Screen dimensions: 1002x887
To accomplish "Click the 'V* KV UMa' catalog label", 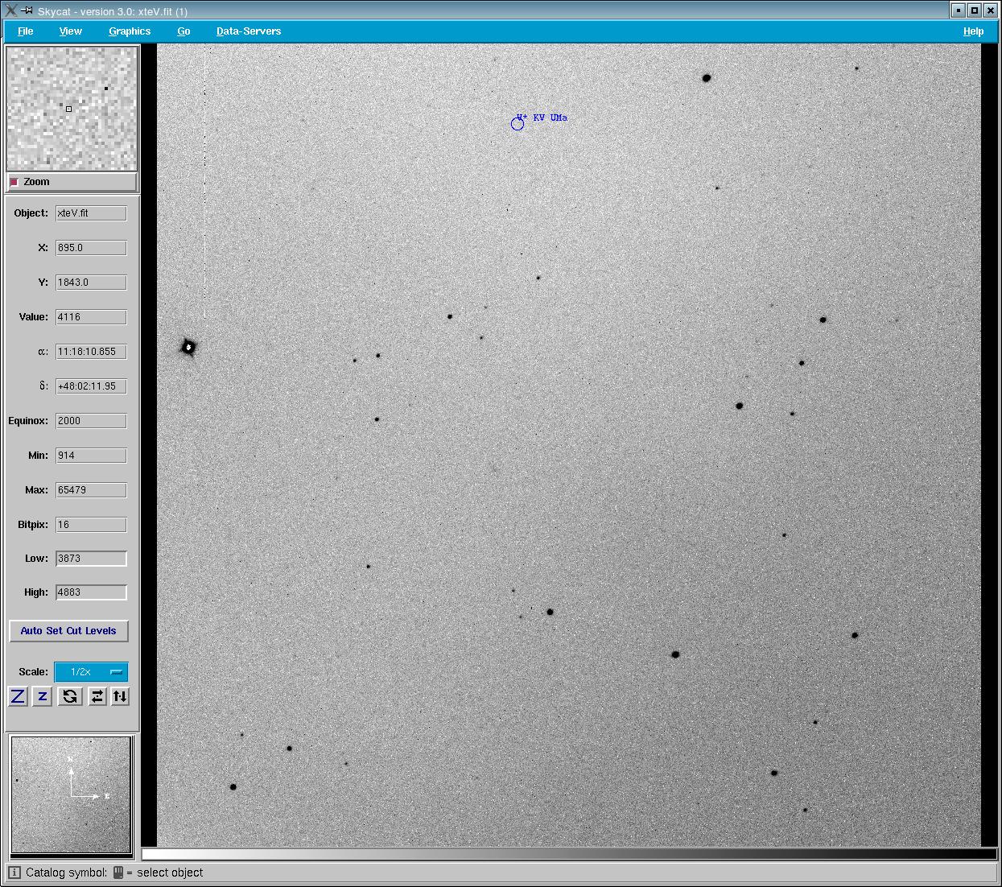I will click(x=542, y=118).
